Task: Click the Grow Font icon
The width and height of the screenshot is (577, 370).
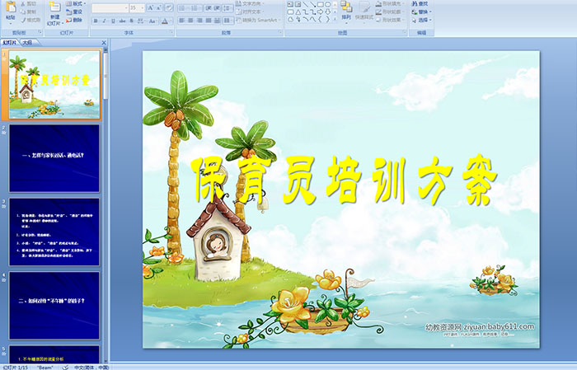Action: click(x=151, y=7)
